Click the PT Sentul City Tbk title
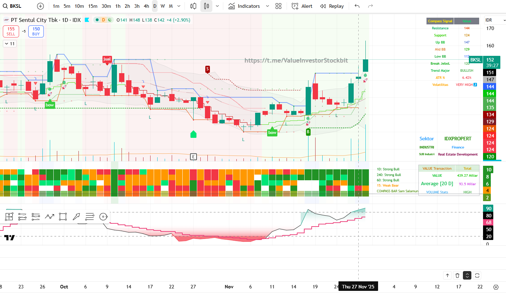 34,20
